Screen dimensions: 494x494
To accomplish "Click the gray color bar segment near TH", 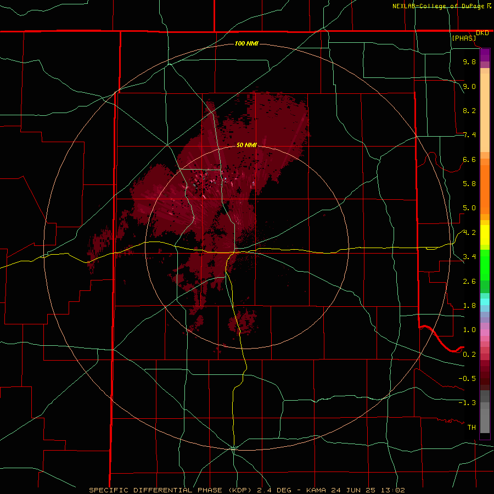I will tap(485, 421).
